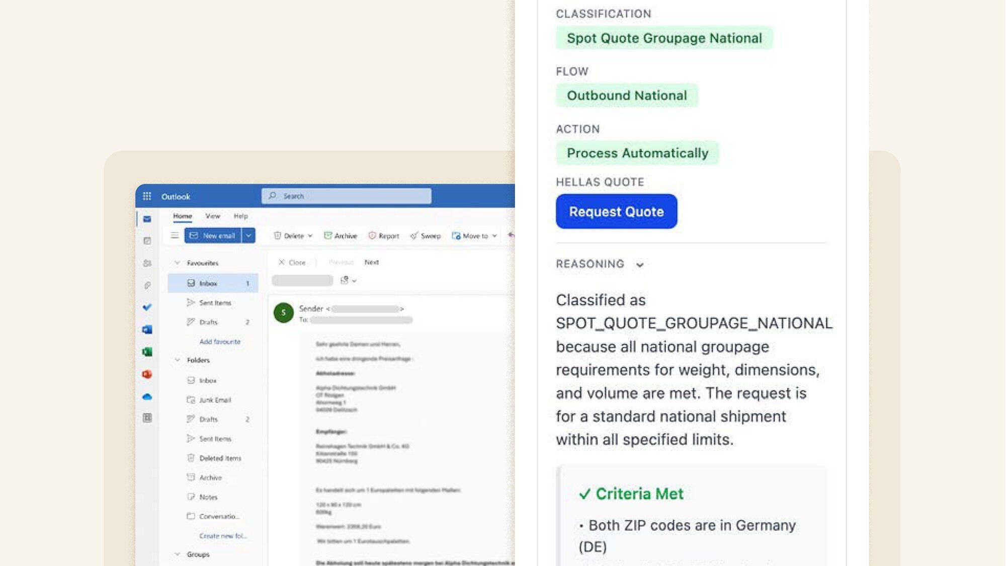Image resolution: width=1006 pixels, height=566 pixels.
Task: Click the hamburger navigation pane toggle
Action: tap(175, 235)
